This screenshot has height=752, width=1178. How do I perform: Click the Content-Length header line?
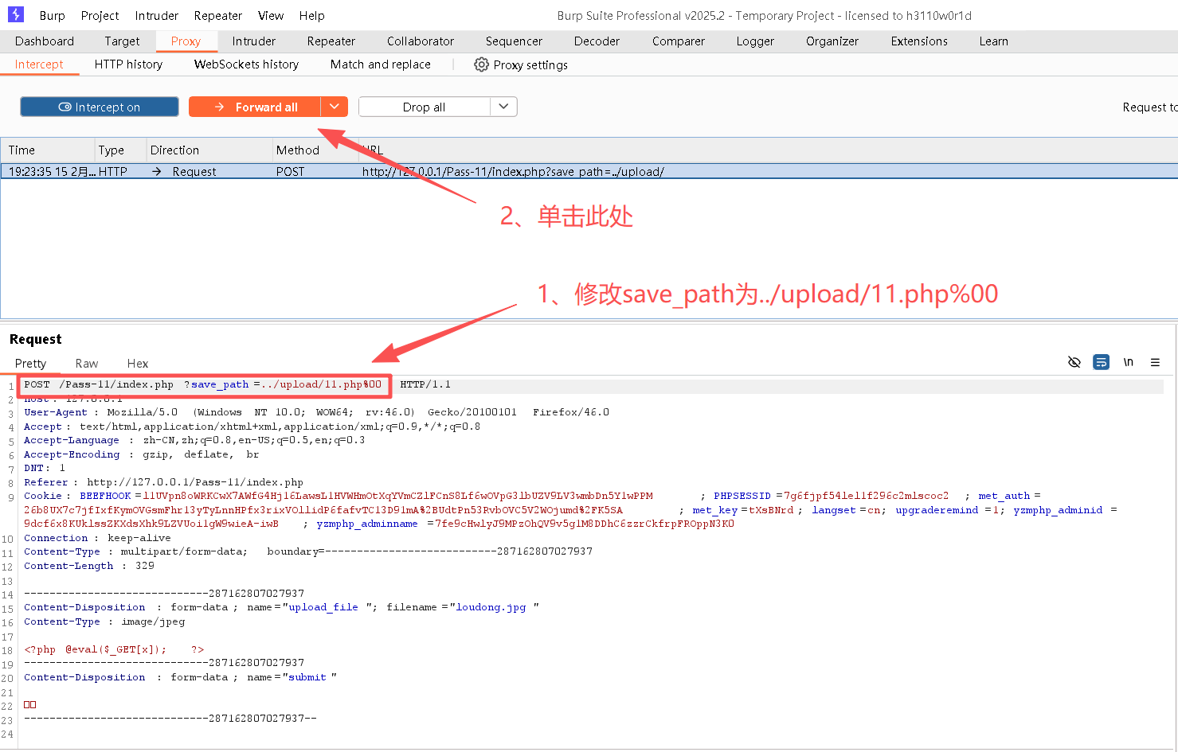[x=89, y=566]
